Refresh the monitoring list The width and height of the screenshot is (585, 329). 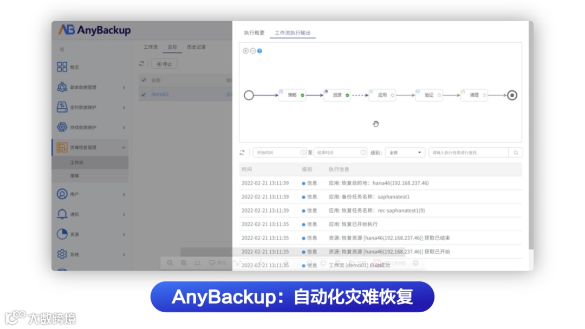141,64
